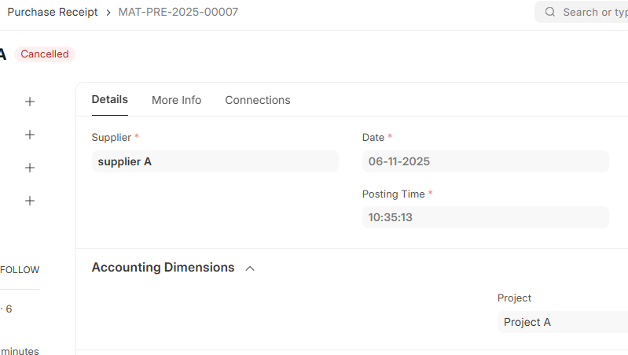Click the breadcrumb arrow after Purchase Receipt
The width and height of the screenshot is (628, 355).
tap(108, 12)
